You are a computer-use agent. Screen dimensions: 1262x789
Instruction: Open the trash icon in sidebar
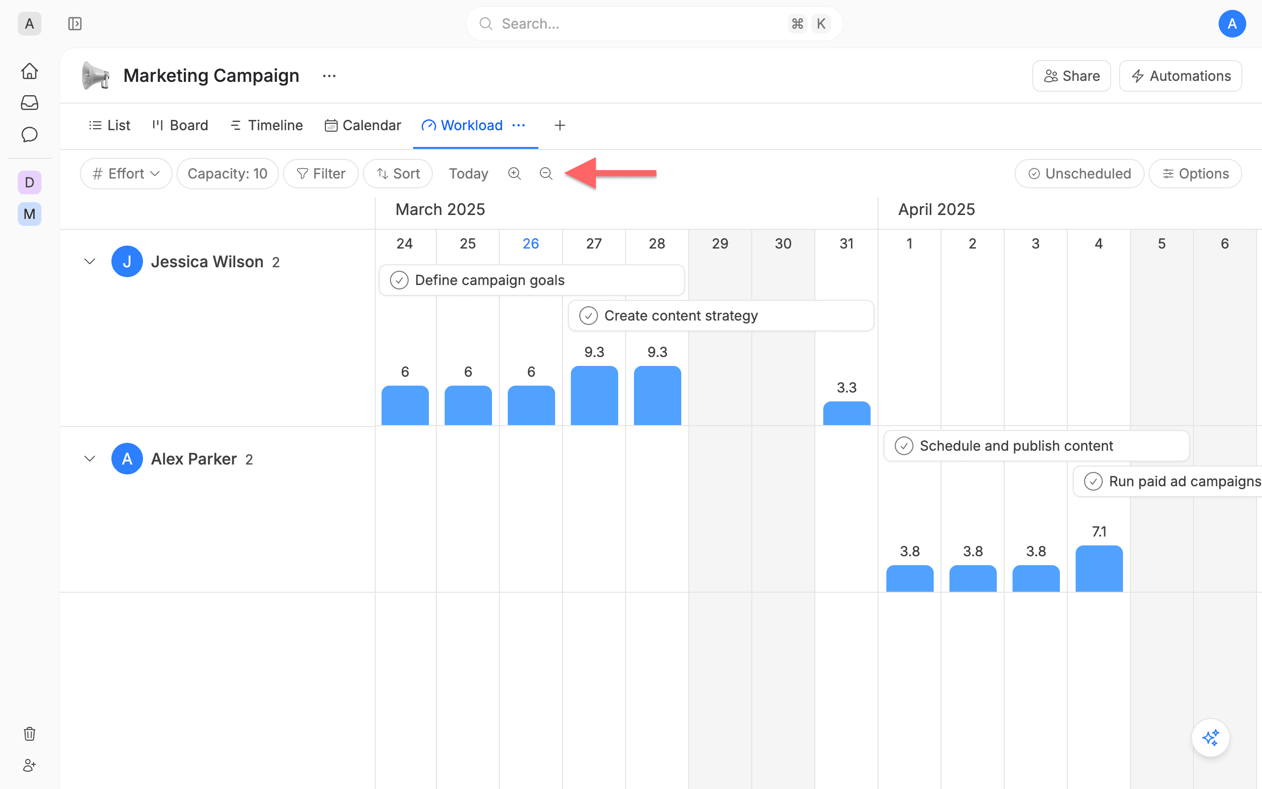[30, 734]
